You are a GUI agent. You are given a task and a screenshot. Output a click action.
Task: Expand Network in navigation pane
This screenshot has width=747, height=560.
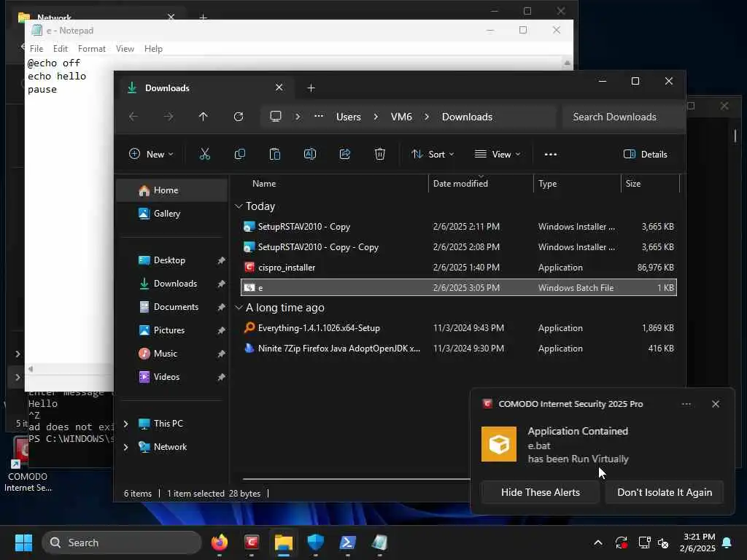pos(125,447)
